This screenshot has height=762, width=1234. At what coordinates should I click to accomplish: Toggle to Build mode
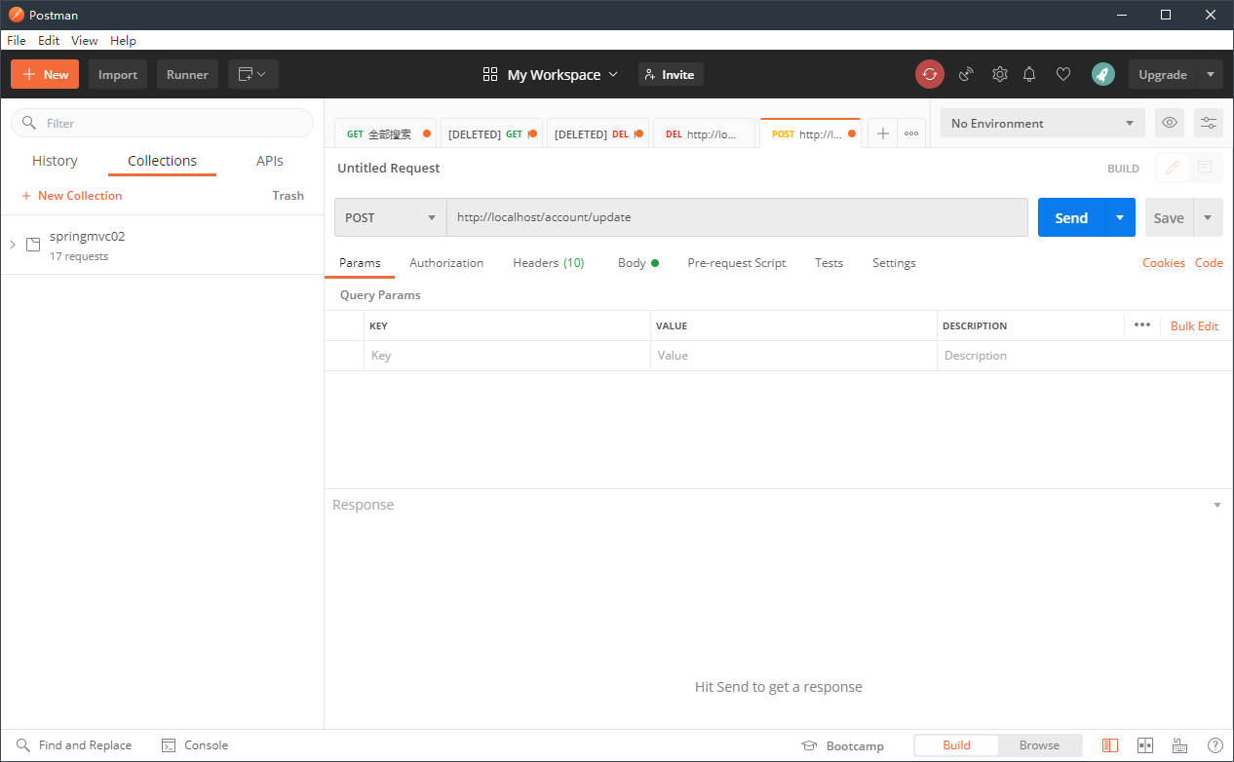(x=956, y=745)
